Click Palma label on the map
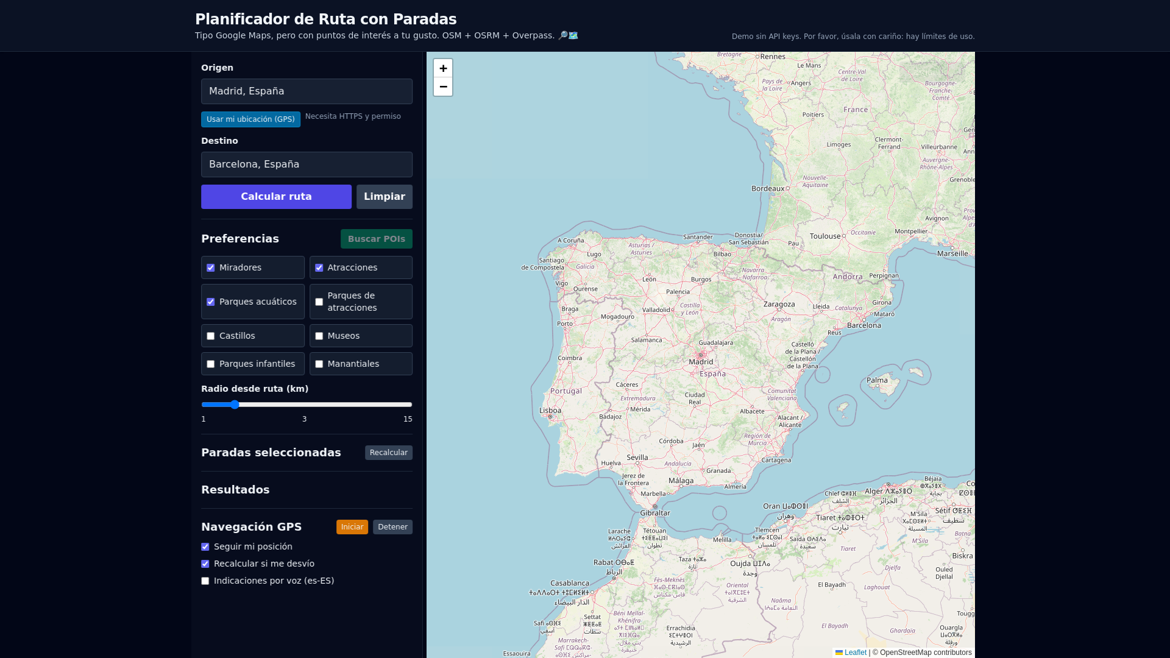The height and width of the screenshot is (658, 1170). 877,380
